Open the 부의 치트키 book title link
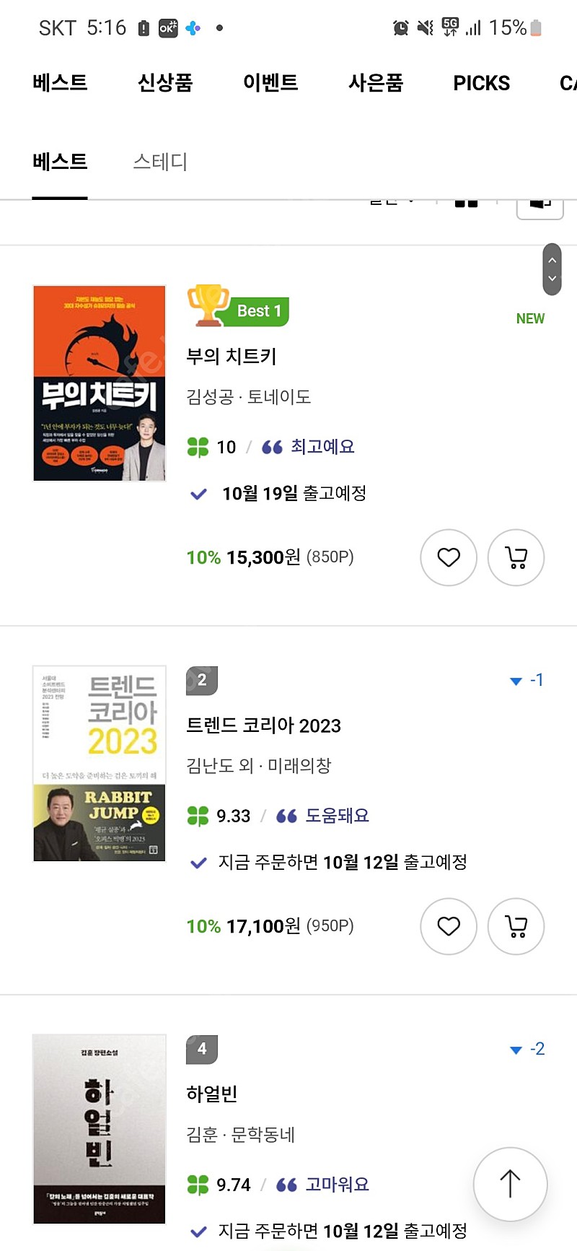Viewport: 577px width, 1251px height. tap(232, 357)
